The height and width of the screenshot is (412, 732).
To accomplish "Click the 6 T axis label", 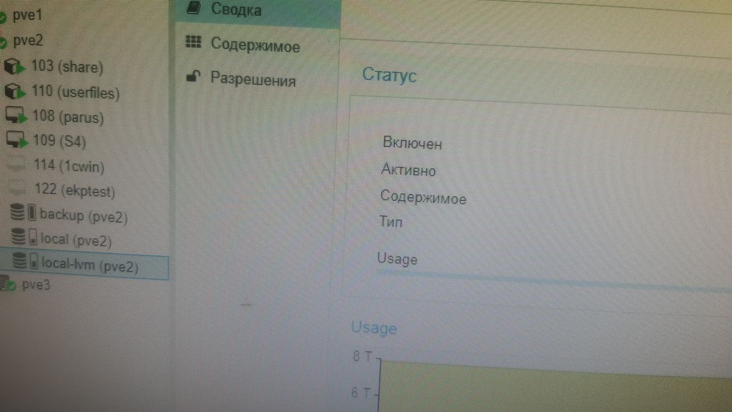I will coord(362,393).
